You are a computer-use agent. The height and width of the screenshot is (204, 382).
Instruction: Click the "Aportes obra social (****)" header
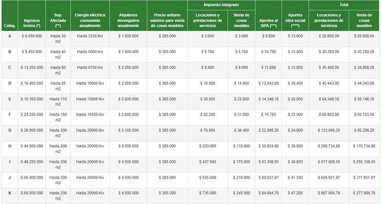pos(295,21)
